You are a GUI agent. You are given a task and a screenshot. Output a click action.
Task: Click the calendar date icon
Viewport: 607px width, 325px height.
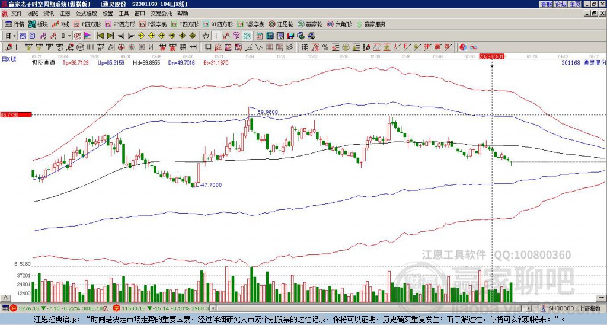[x=260, y=36]
